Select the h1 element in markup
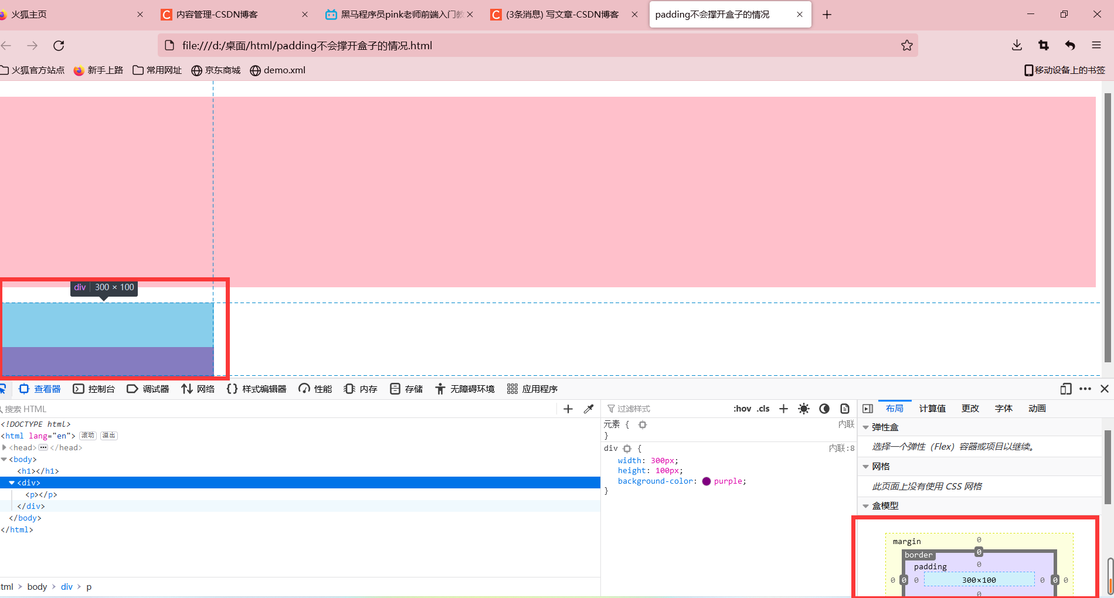The height and width of the screenshot is (598, 1114). 38,471
